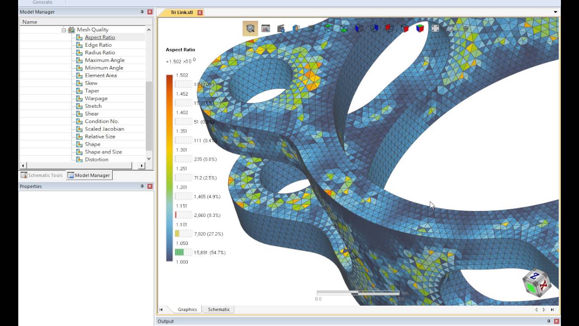Select the blue cube view next to green-bottom cube

click(x=359, y=29)
